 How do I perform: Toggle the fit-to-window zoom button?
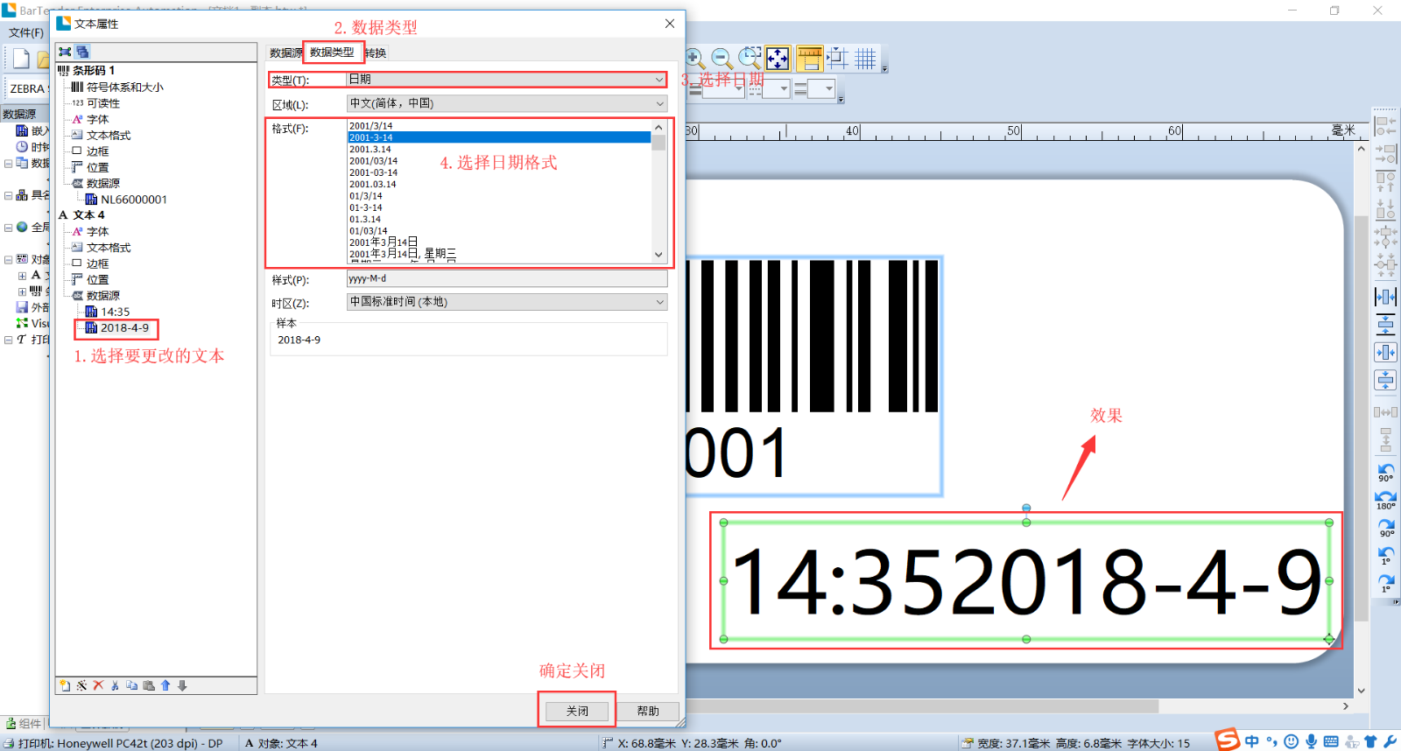(x=778, y=59)
